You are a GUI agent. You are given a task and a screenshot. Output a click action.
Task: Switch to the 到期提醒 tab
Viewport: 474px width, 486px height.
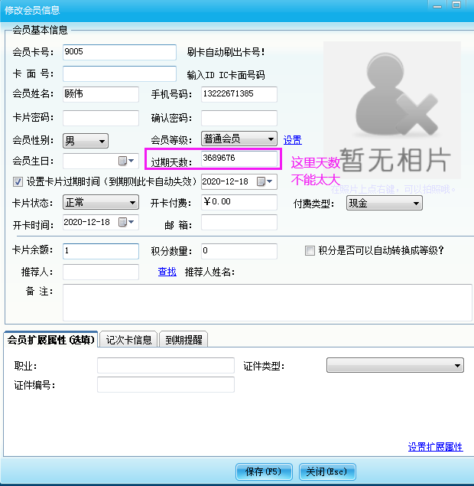click(184, 340)
